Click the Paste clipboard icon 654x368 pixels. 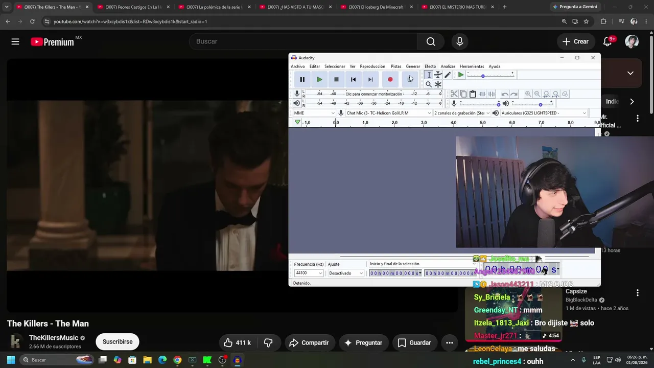pyautogui.click(x=473, y=94)
